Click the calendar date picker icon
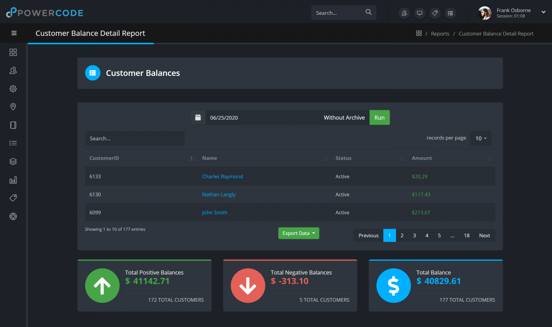 [x=198, y=117]
